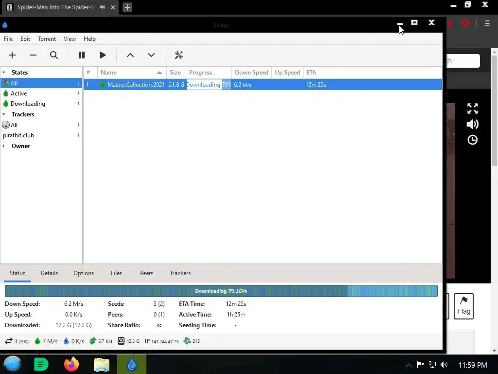
Task: Switch to the Peers tab
Action: [146, 273]
